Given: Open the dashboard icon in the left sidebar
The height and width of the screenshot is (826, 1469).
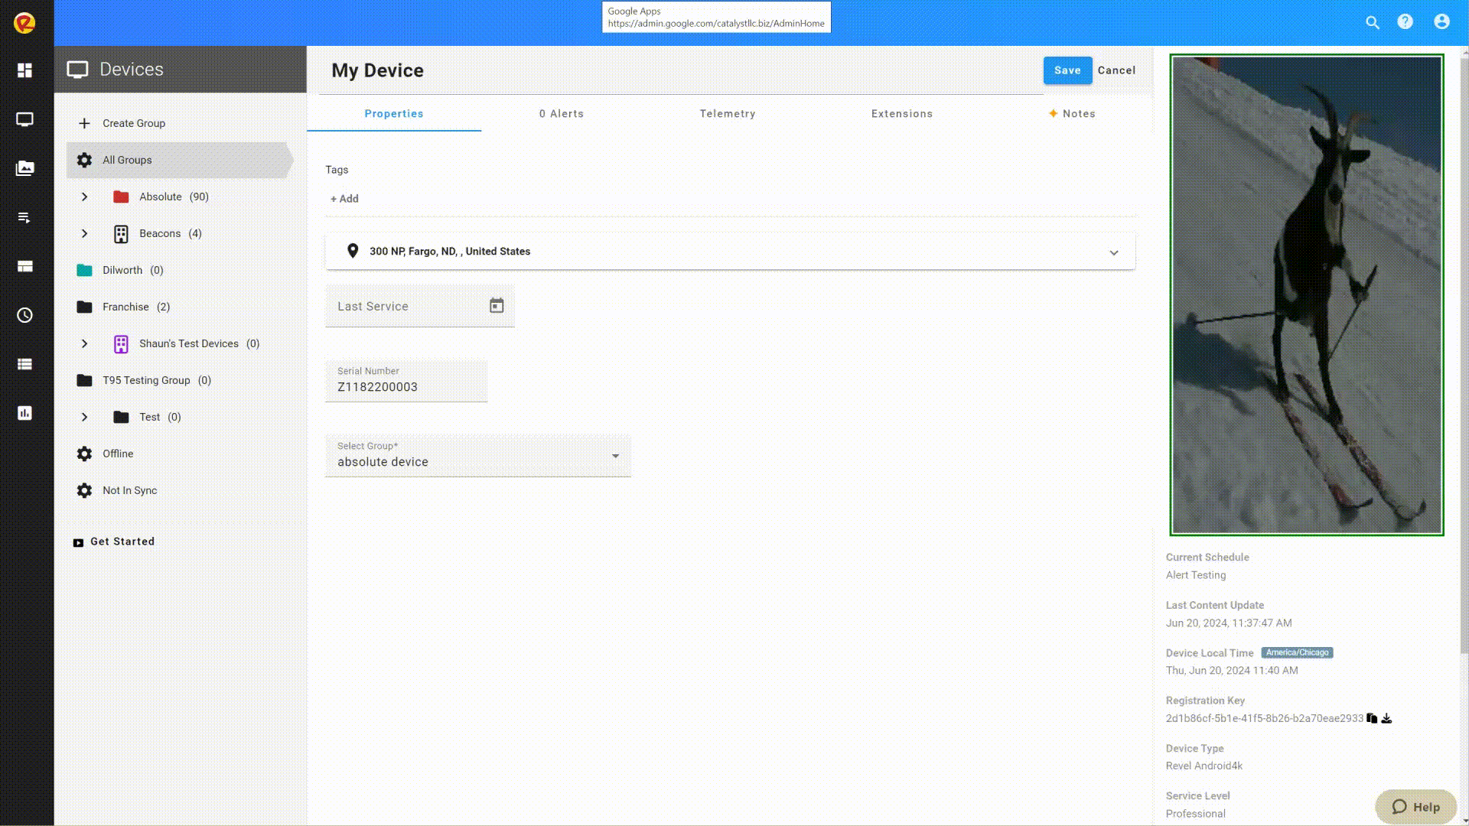Looking at the screenshot, I should pos(24,70).
